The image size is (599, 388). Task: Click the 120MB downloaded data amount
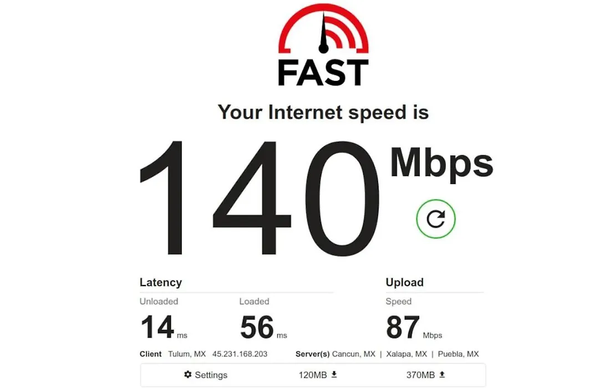click(x=312, y=375)
